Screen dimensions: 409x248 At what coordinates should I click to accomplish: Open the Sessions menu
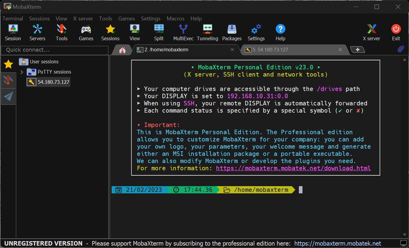39,19
